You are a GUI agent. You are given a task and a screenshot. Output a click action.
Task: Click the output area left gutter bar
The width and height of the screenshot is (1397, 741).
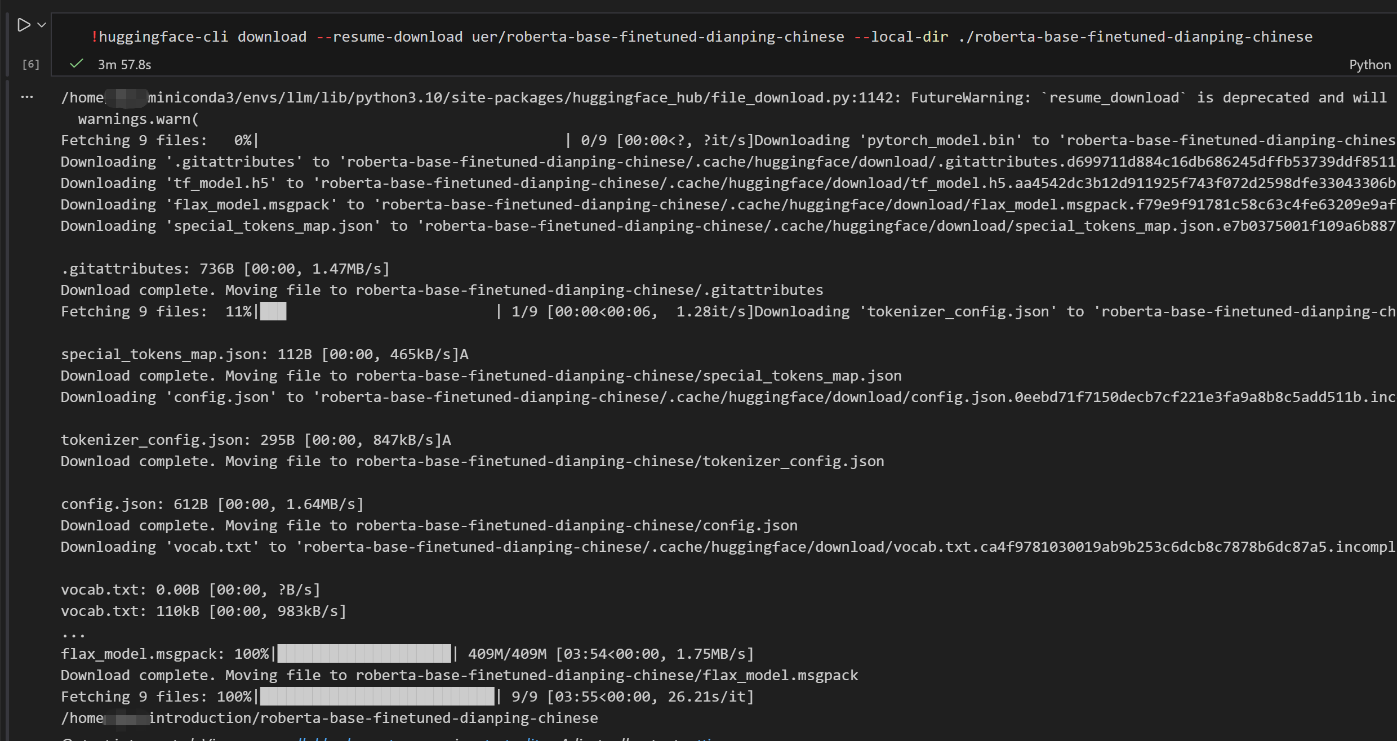click(7, 394)
